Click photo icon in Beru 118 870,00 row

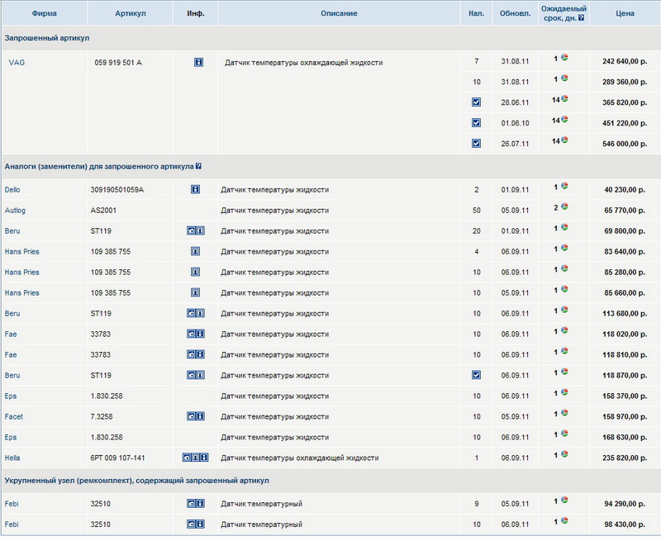click(x=192, y=376)
